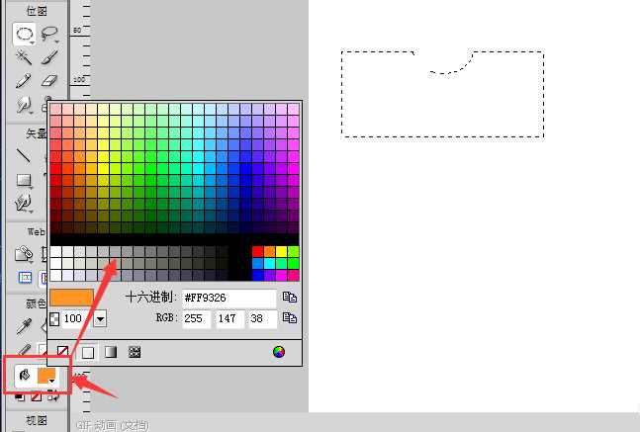Select the Pencil tool
640x432 pixels.
click(x=24, y=81)
